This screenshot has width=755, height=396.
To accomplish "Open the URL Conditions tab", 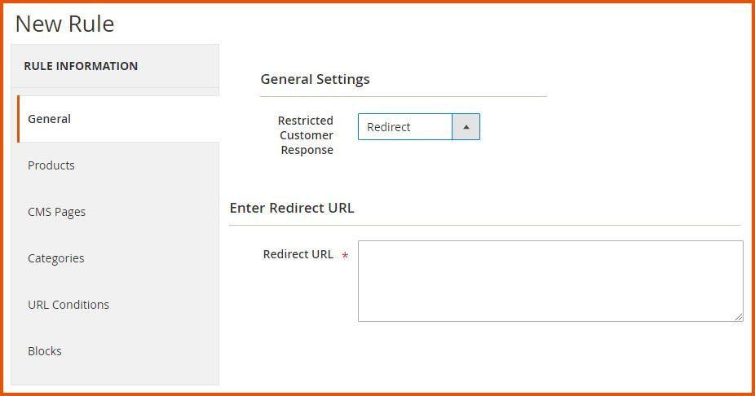I will tap(68, 305).
